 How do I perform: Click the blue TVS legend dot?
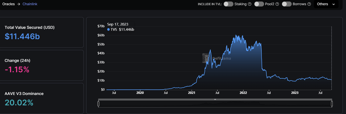pos(109,30)
